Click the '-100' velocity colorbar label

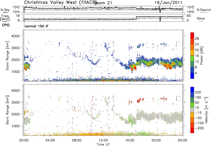[x=199, y=123]
